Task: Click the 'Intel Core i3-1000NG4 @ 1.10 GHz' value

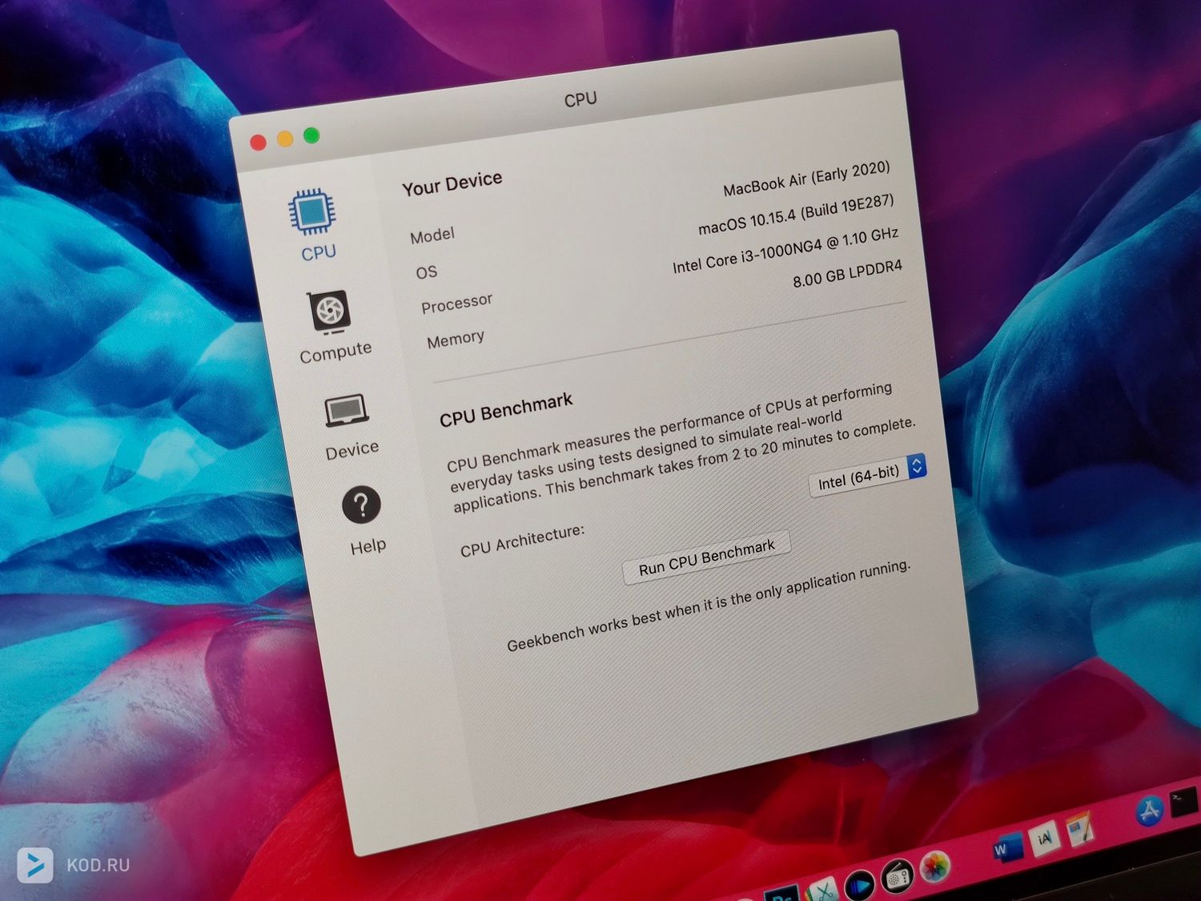Action: 785,251
